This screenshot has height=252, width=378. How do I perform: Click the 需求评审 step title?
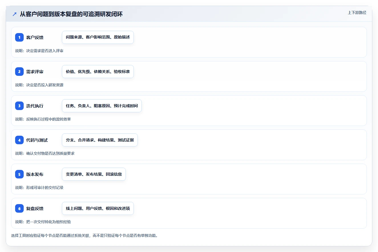[35, 72]
